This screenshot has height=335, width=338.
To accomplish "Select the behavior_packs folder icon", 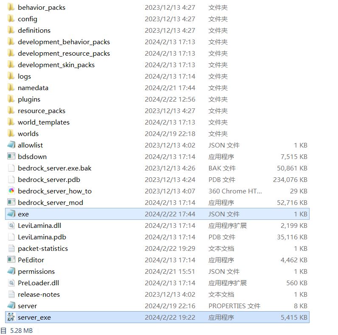I will click(11, 7).
